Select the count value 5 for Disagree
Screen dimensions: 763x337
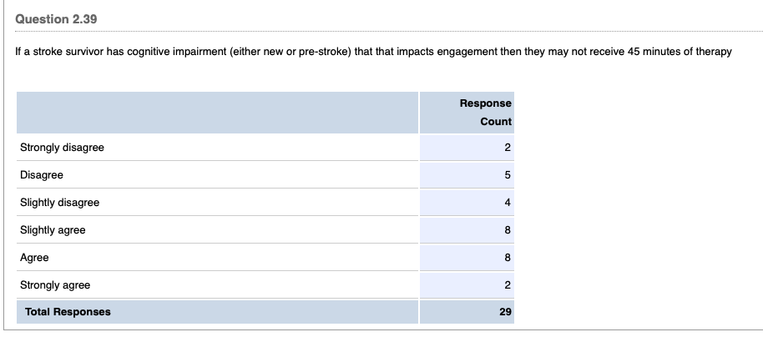(x=507, y=175)
